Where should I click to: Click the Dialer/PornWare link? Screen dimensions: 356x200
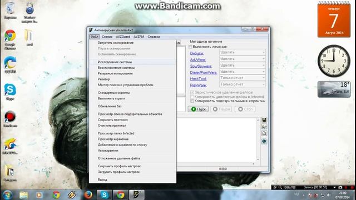coord(204,73)
